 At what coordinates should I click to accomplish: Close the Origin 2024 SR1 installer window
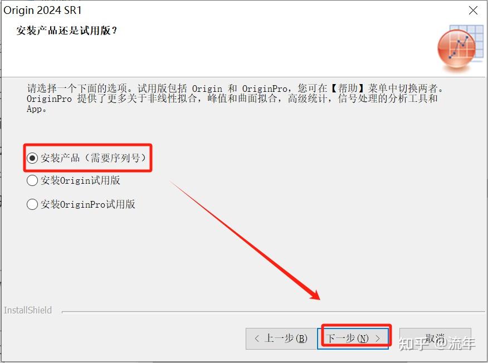[473, 10]
